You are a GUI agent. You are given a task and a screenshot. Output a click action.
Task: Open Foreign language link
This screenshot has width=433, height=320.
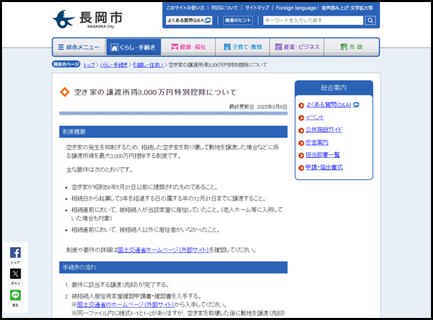296,8
